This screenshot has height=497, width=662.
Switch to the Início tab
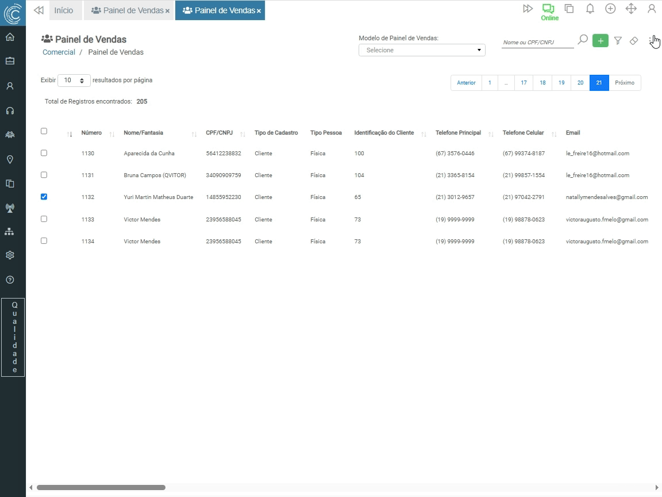coord(64,10)
